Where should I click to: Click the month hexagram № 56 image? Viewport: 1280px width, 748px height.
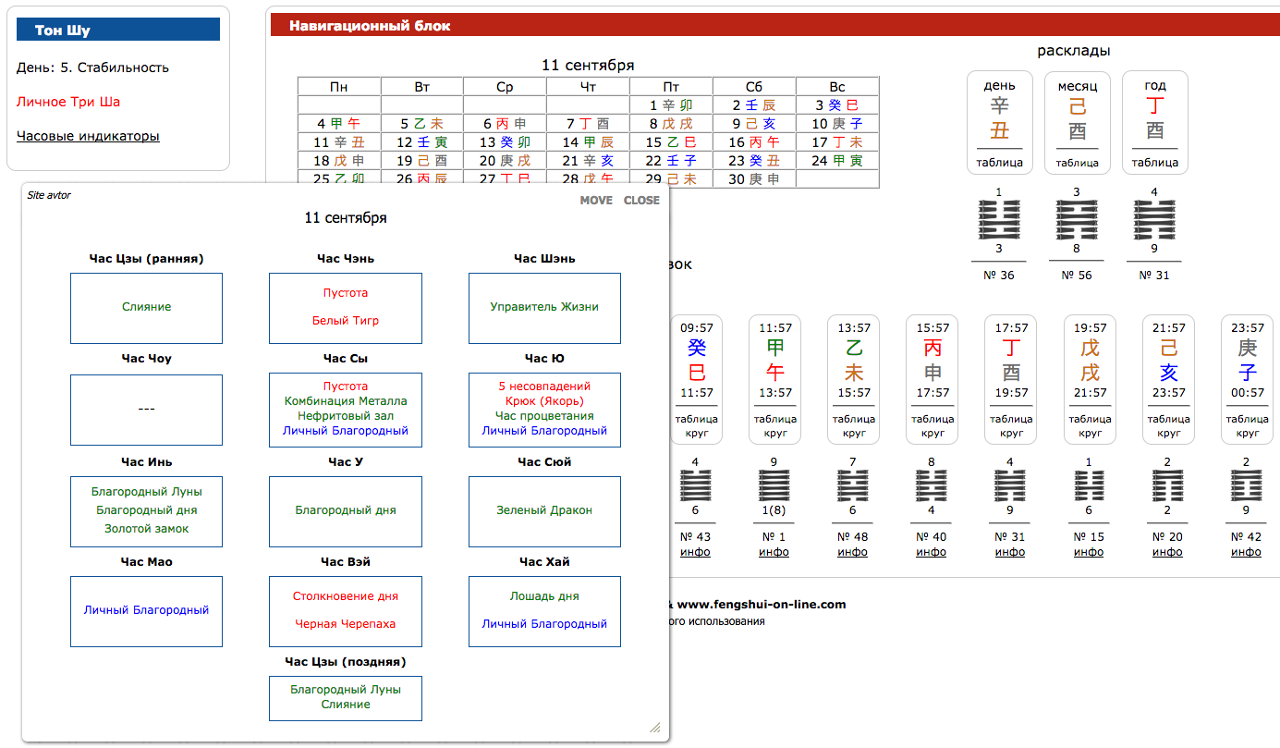click(x=1077, y=220)
